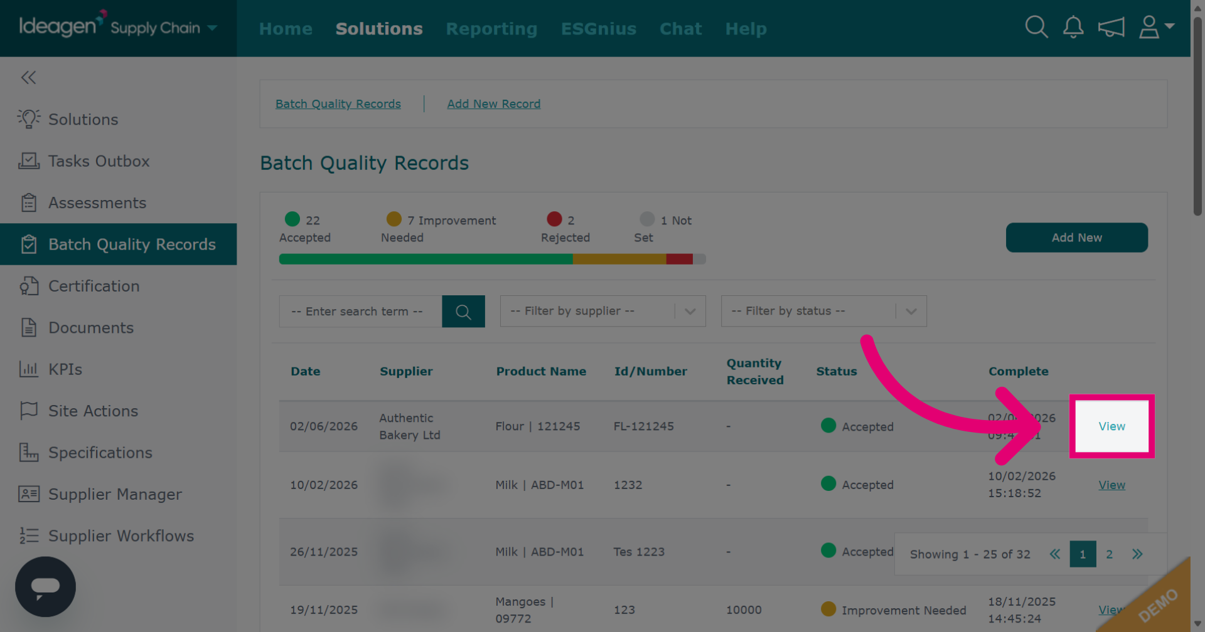Sort by the Supplier column header
The image size is (1205, 632).
[406, 371]
